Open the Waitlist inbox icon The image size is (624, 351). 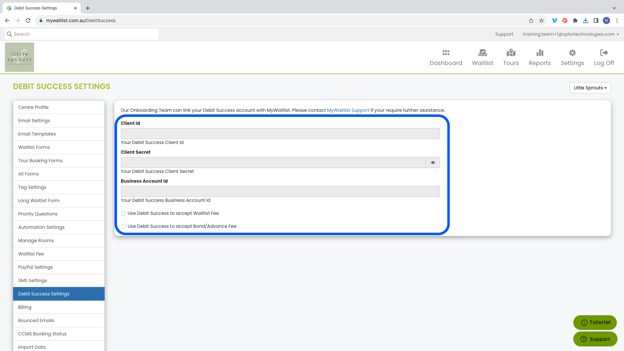click(482, 53)
